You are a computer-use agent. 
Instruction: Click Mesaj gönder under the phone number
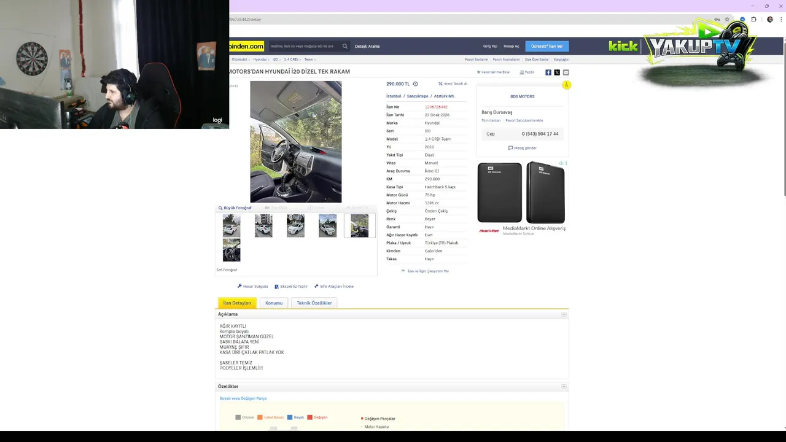(523, 148)
